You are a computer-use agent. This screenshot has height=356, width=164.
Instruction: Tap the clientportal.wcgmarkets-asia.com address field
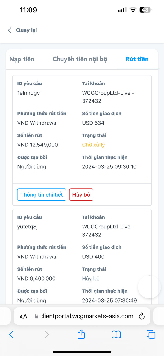[x=82, y=316]
